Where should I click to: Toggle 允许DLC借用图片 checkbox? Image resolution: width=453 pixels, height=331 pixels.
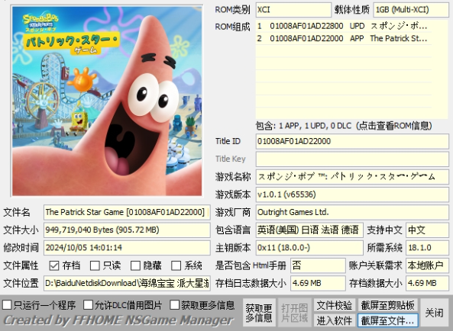(88, 305)
